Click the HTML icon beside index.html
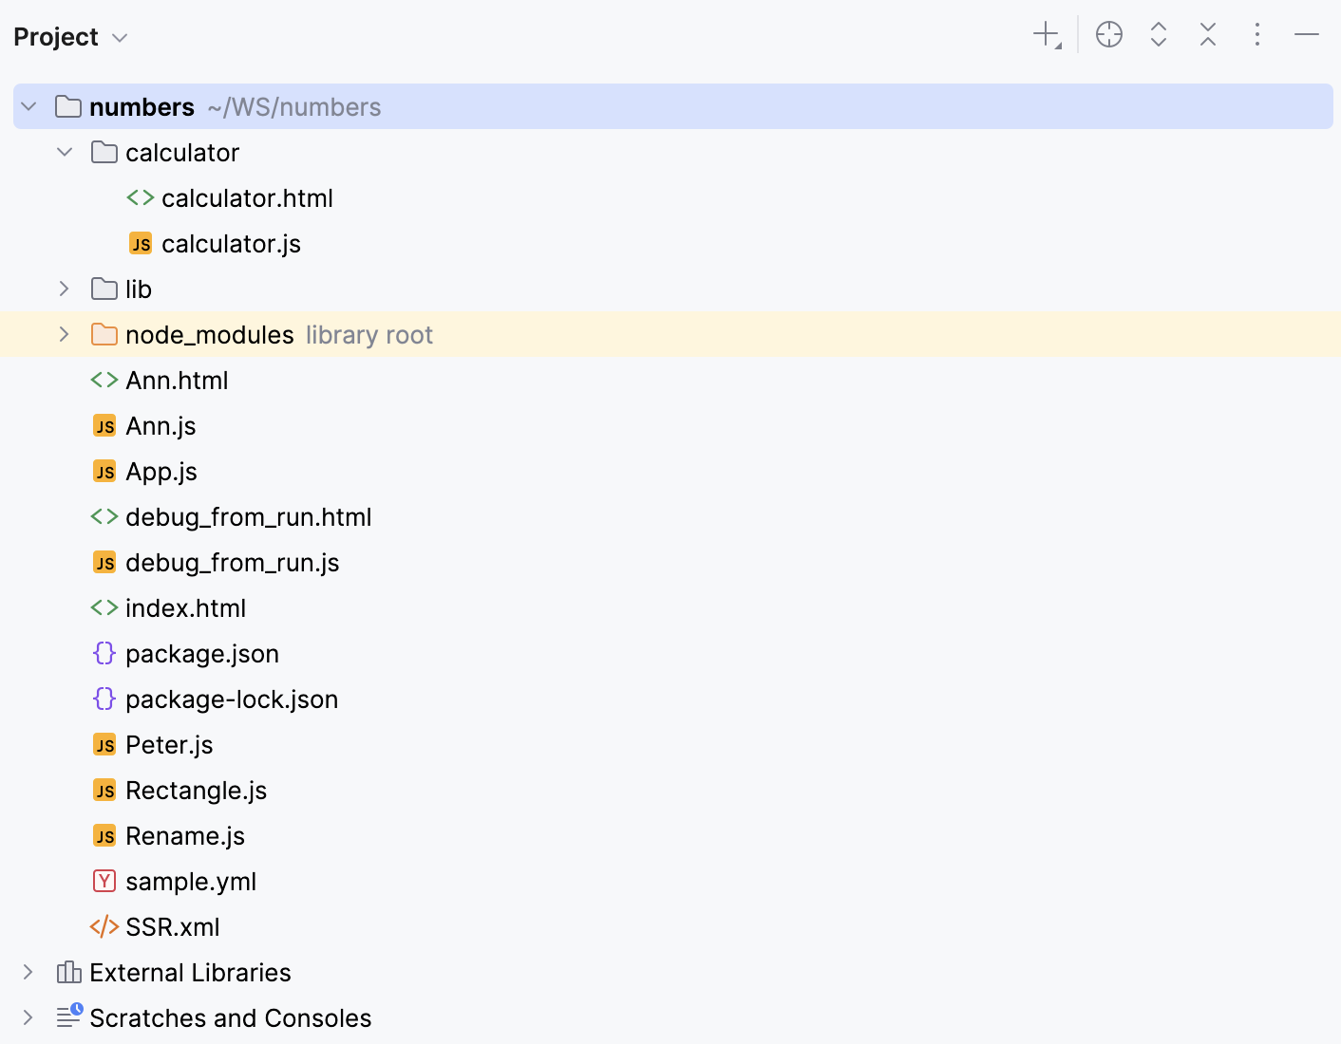This screenshot has height=1044, width=1341. pyautogui.click(x=104, y=607)
